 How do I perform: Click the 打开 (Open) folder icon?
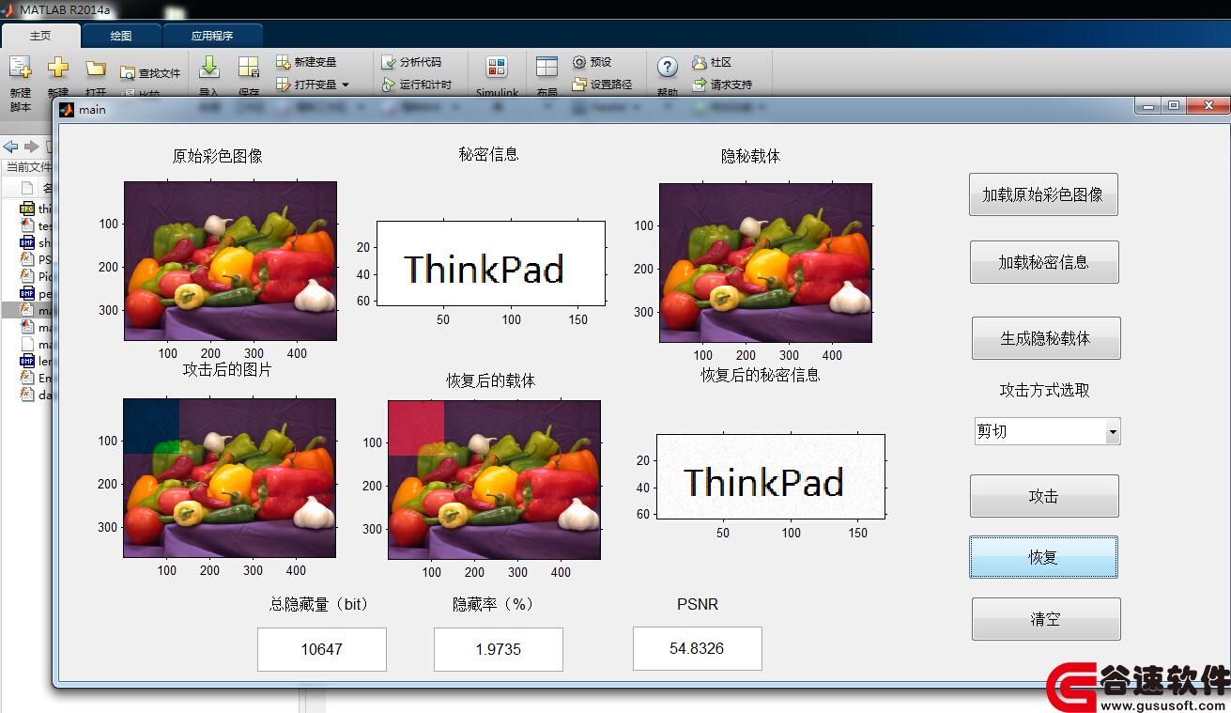(x=96, y=69)
